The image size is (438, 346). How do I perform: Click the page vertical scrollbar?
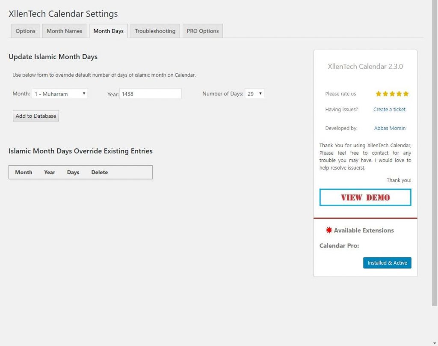pyautogui.click(x=435, y=153)
